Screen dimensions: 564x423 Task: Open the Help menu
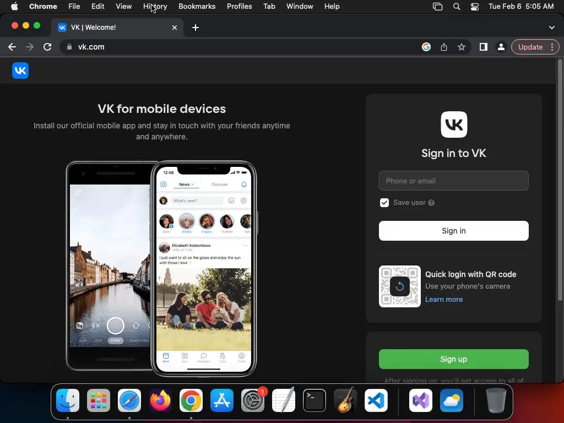click(x=332, y=7)
